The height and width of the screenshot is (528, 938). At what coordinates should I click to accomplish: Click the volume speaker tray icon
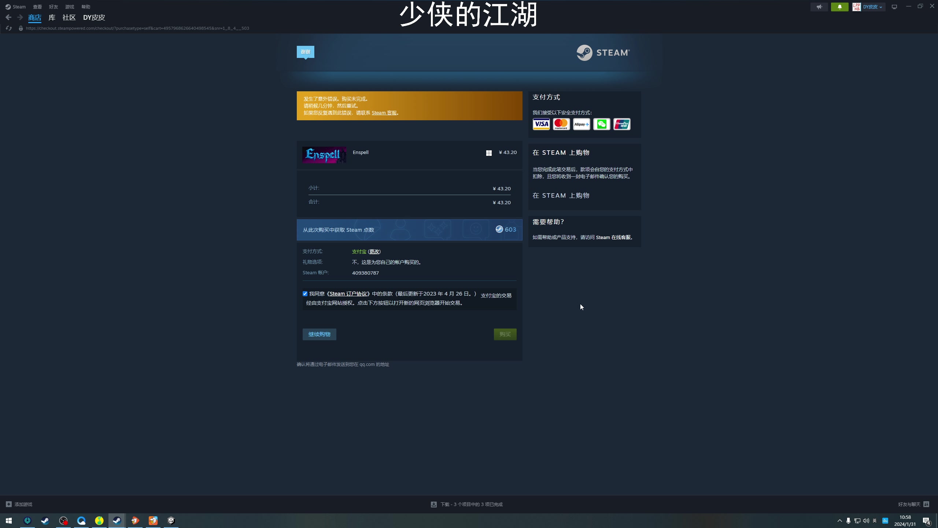[866, 521]
